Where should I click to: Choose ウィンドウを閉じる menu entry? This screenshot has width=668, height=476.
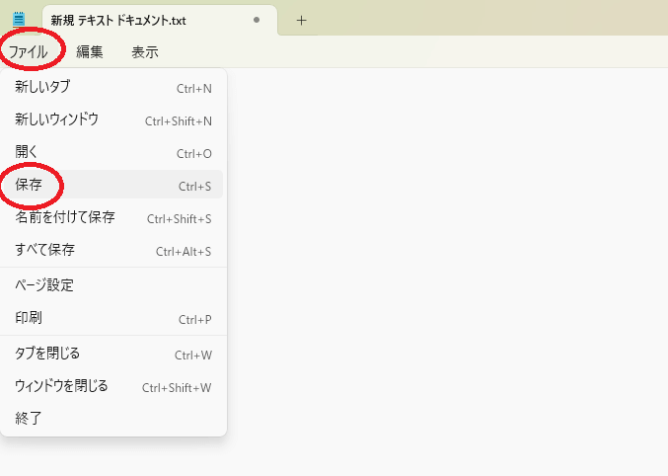coord(113,385)
